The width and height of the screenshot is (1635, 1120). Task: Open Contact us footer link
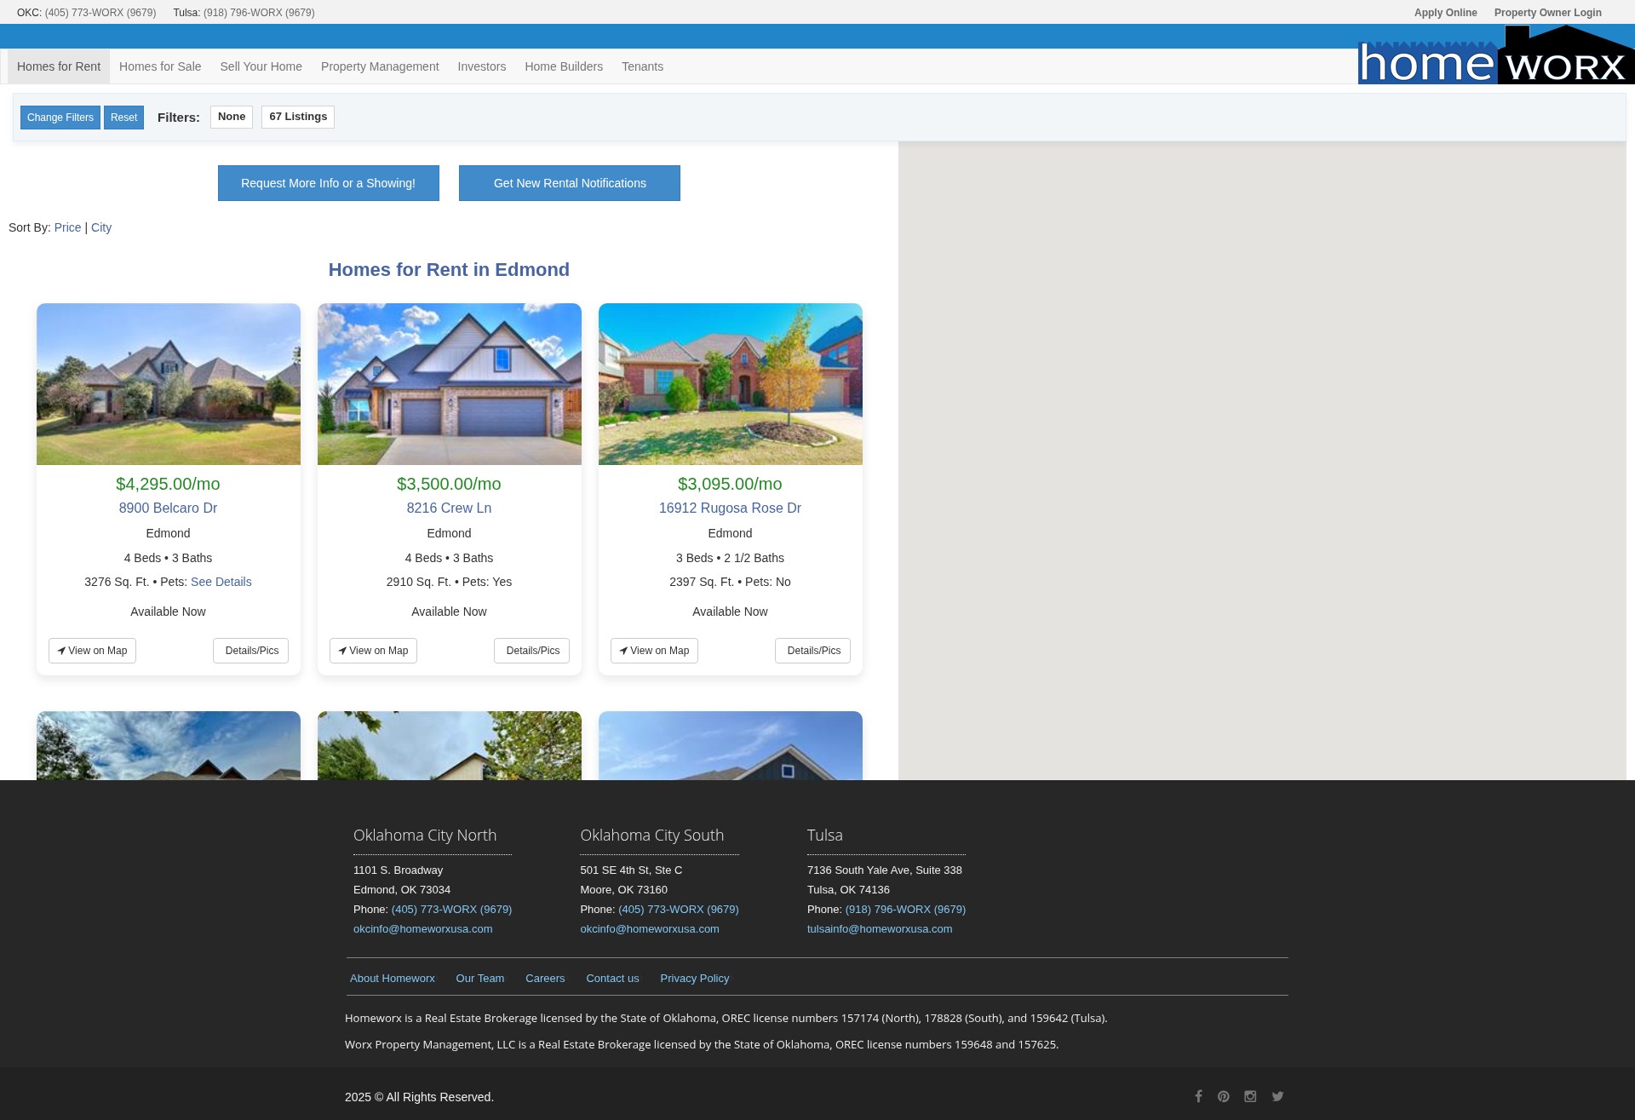tap(612, 978)
